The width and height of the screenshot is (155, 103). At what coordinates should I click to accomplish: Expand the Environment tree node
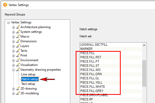tap(13, 60)
